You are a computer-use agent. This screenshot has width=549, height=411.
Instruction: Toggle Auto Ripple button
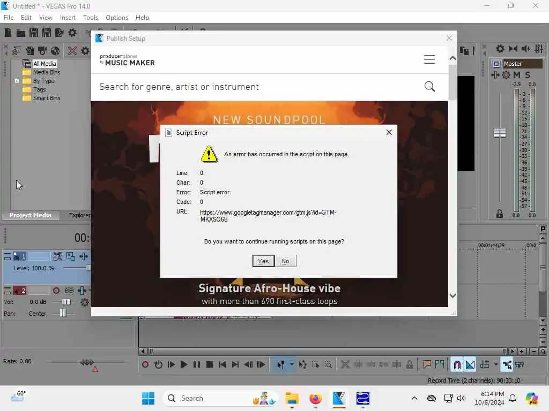pos(485,365)
